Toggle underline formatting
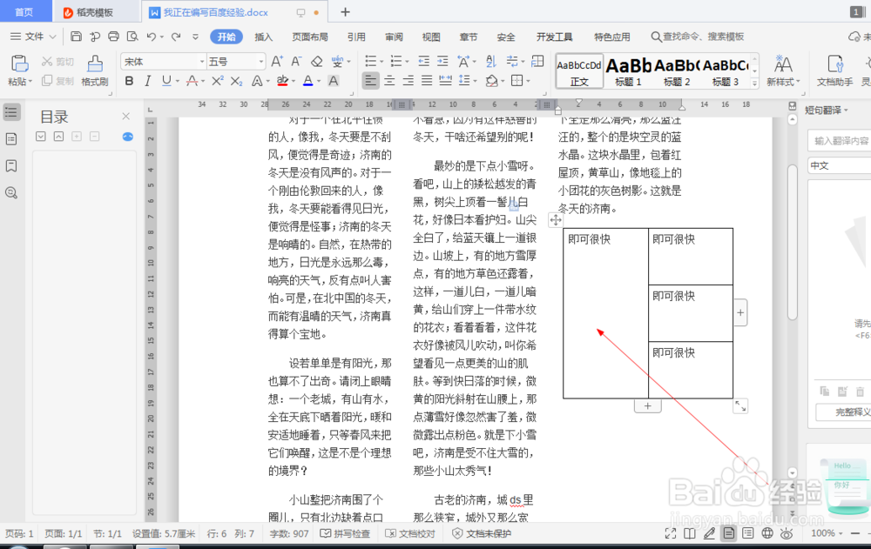Screen dimensions: 871x549 click(165, 82)
